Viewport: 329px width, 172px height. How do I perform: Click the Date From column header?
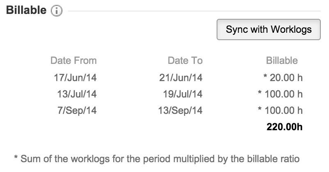coord(73,61)
